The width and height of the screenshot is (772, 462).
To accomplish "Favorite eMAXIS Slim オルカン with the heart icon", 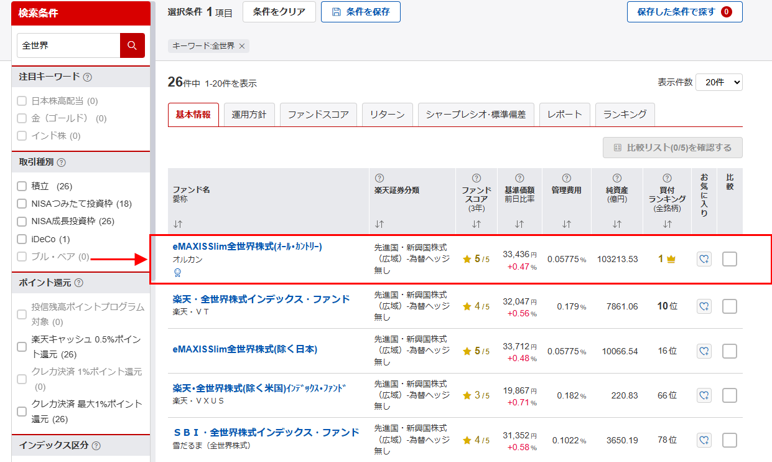I will tap(704, 259).
